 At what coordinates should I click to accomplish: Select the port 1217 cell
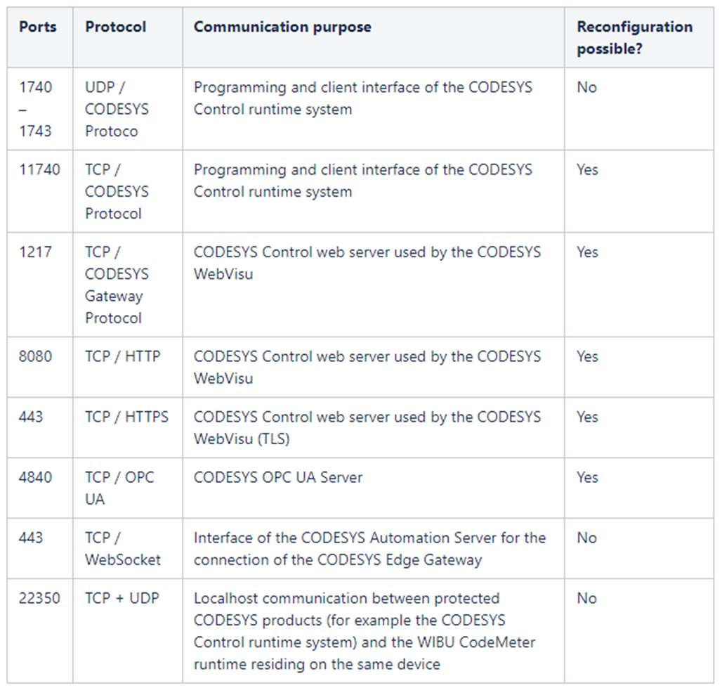[35, 252]
